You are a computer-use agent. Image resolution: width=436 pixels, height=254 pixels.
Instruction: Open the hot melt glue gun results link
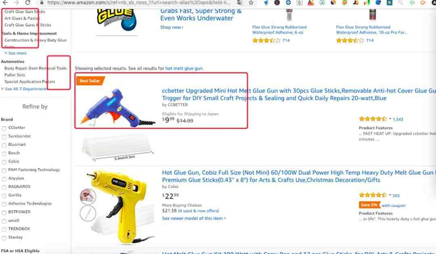[184, 68]
